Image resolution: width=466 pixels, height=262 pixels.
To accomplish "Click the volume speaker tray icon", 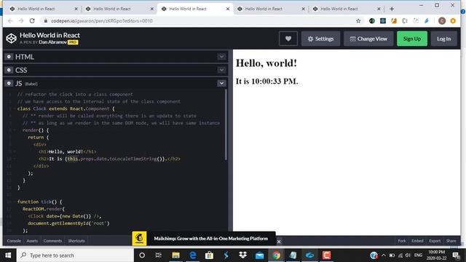I will (x=408, y=255).
